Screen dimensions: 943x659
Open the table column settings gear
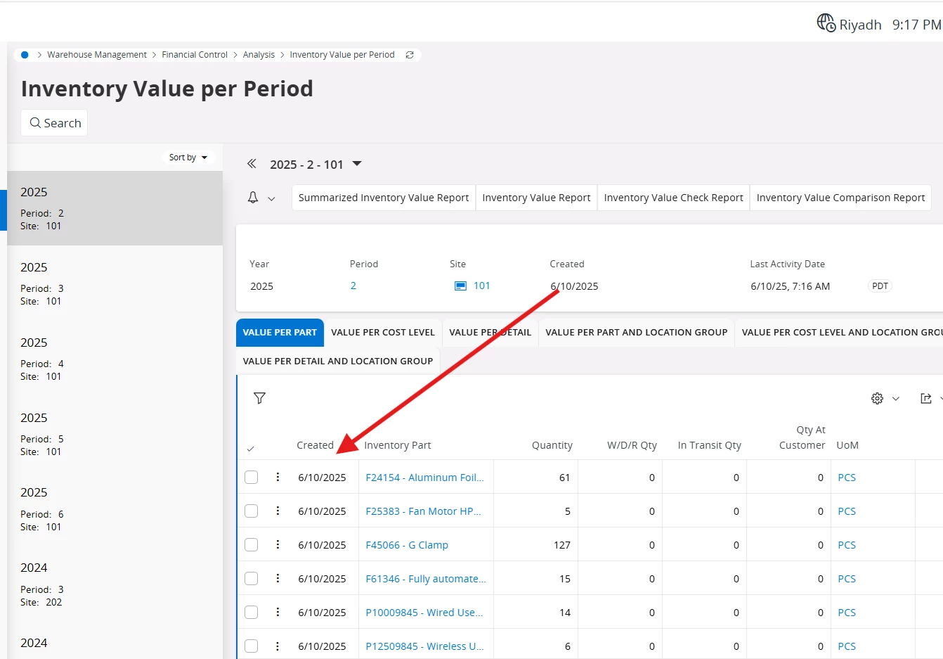[877, 399]
